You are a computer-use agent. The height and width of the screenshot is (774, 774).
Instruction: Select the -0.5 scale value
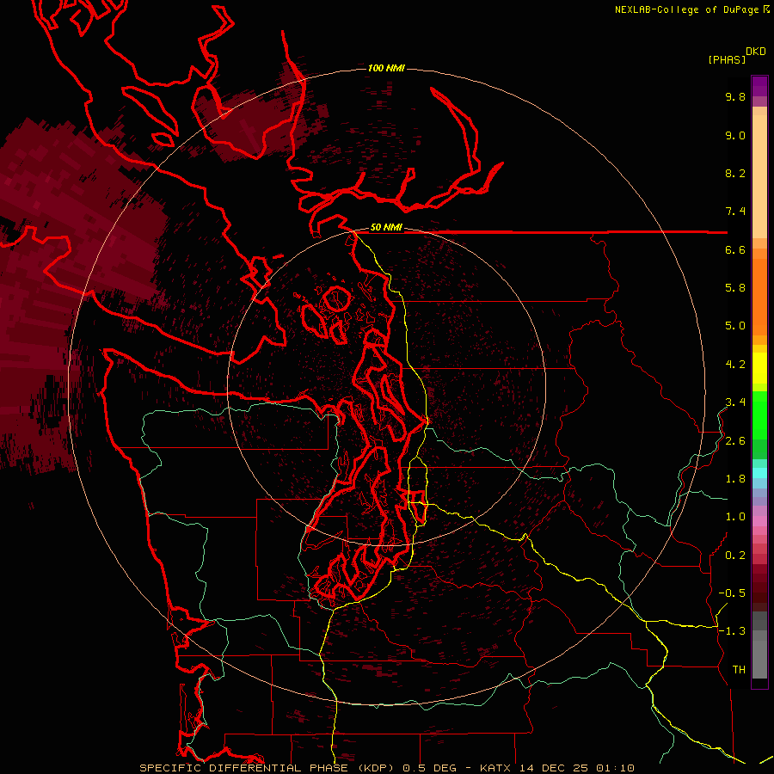(732, 593)
